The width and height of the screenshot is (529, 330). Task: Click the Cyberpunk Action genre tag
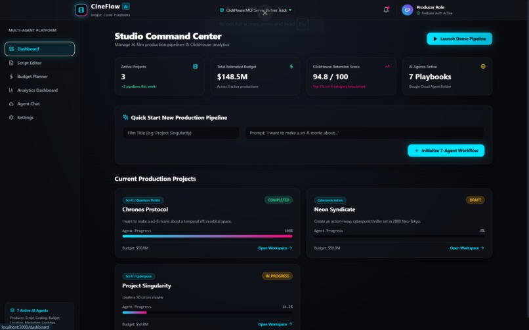[330, 200]
